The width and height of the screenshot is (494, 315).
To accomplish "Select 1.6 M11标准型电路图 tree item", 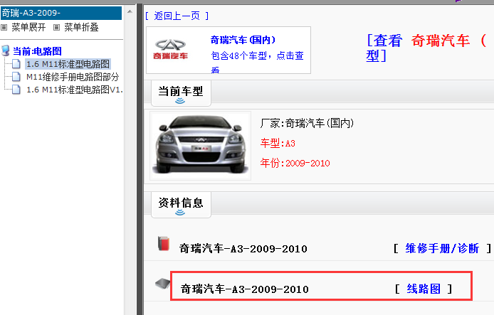I will click(68, 64).
